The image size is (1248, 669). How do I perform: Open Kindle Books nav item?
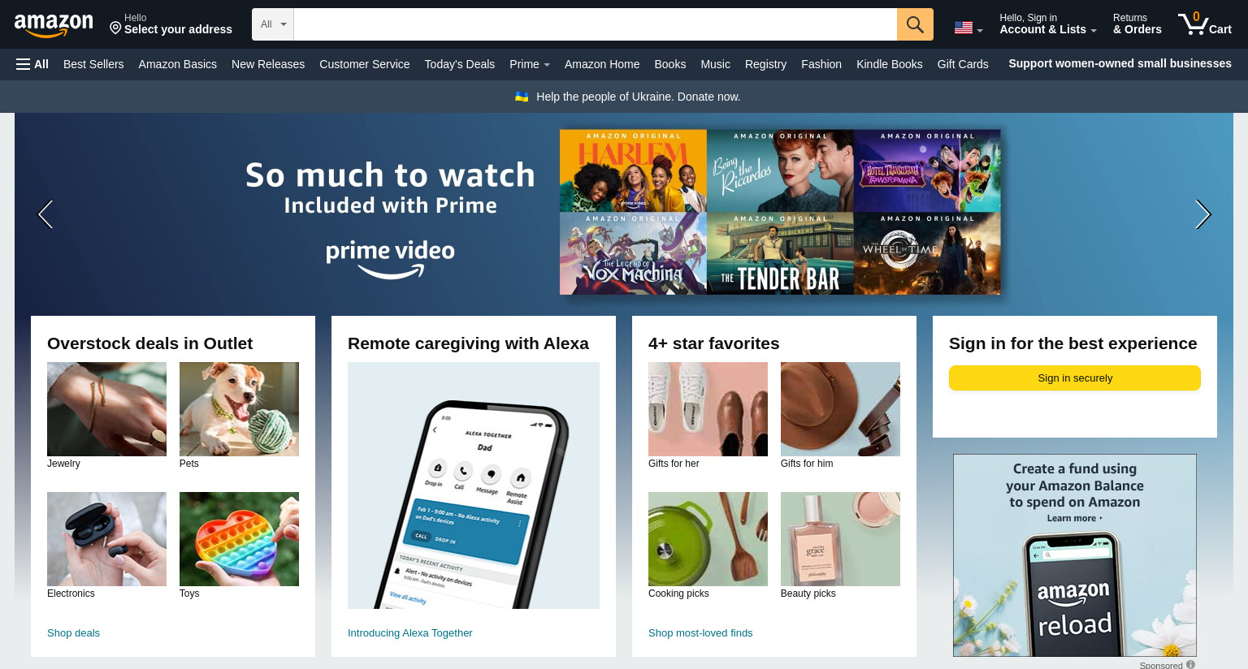point(890,64)
